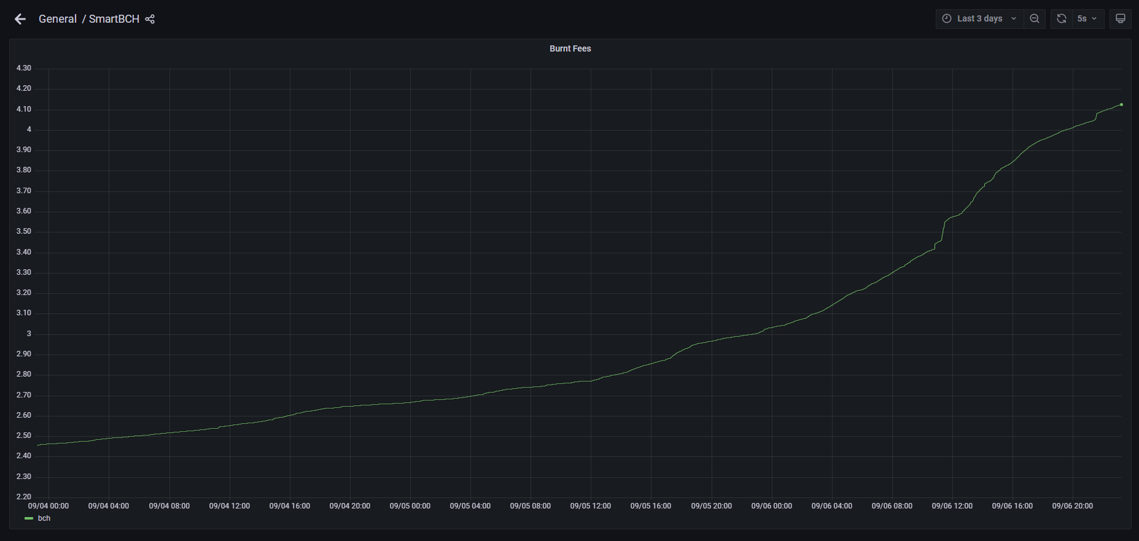Open the General folder breadcrumb
The image size is (1139, 541).
pyautogui.click(x=58, y=19)
